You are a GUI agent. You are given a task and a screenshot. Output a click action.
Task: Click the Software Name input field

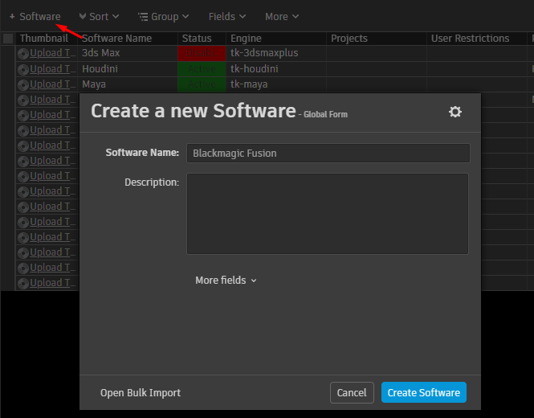click(328, 153)
